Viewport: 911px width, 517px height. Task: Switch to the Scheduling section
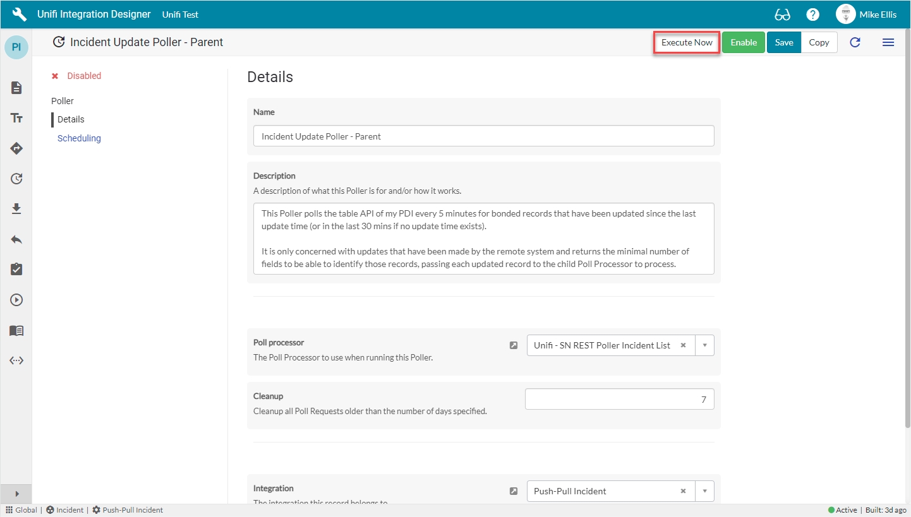pos(79,138)
